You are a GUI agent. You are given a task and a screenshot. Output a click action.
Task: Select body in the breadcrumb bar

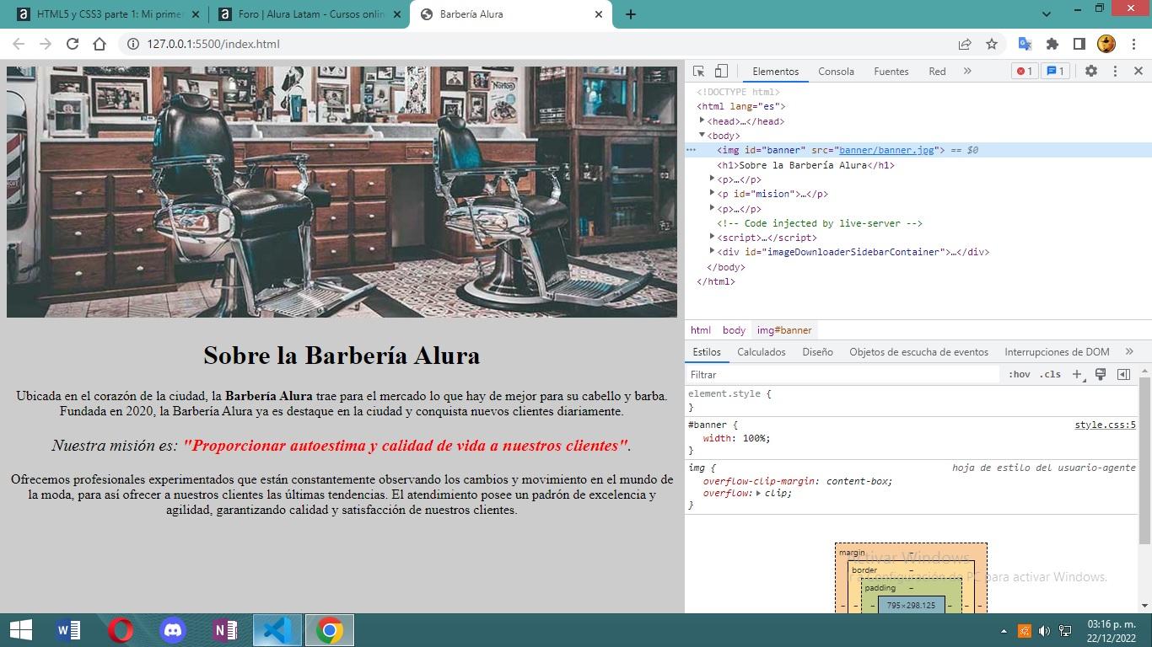(x=734, y=330)
